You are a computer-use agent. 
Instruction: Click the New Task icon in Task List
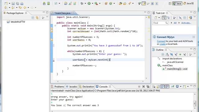point(155,18)
